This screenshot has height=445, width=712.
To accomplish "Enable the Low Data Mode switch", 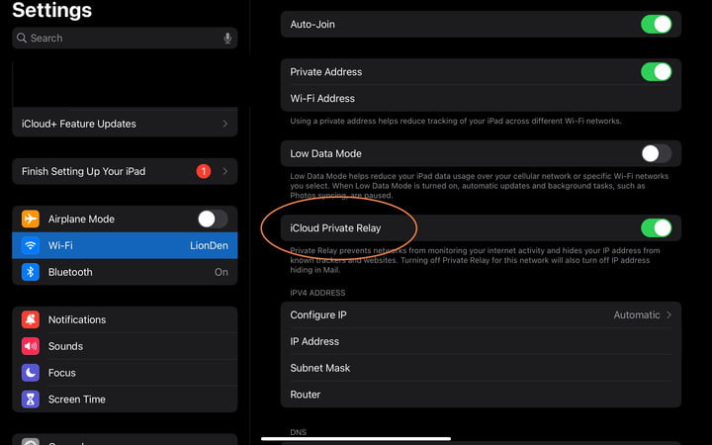I will [657, 153].
